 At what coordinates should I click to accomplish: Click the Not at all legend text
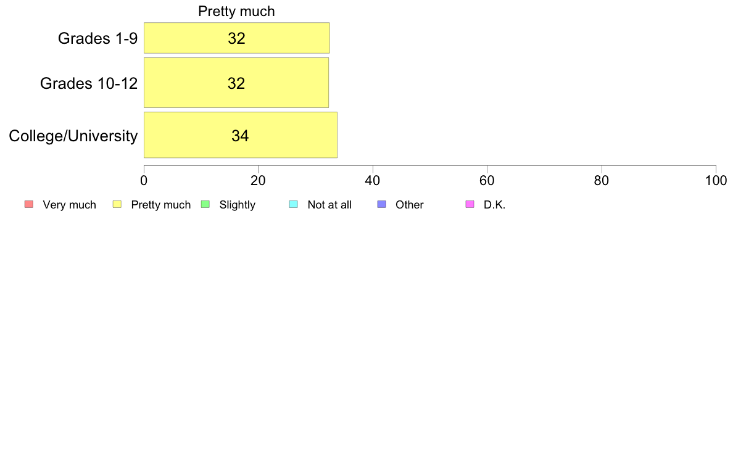click(329, 205)
